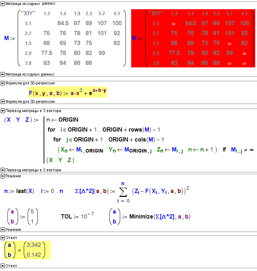Click the '(X Y Z) :=' left-hand side definition
This screenshot has height=271, width=257.
tap(21, 120)
